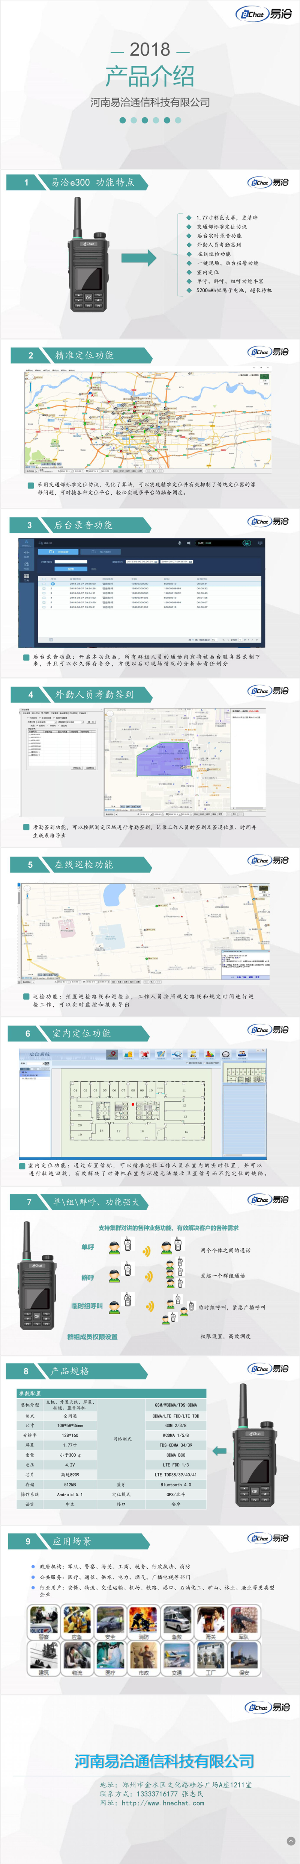Click the scroll-to-top arrow icon
The image size is (300, 1864).
[291, 1840]
